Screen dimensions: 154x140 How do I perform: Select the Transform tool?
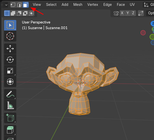[x=10, y=82]
